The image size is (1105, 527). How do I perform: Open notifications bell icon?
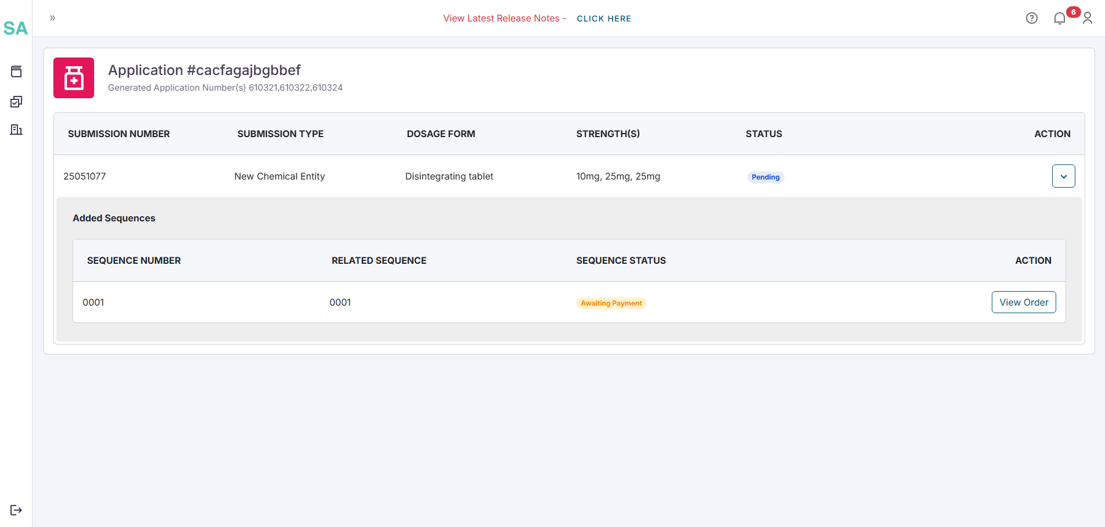tap(1060, 19)
